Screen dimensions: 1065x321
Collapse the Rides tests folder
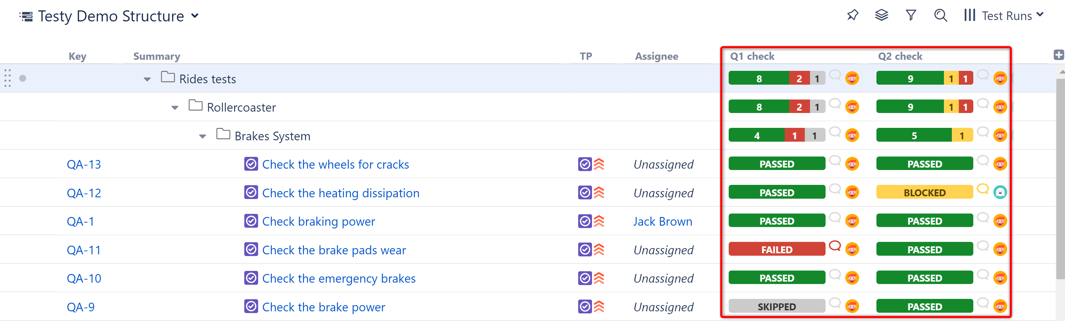point(147,79)
